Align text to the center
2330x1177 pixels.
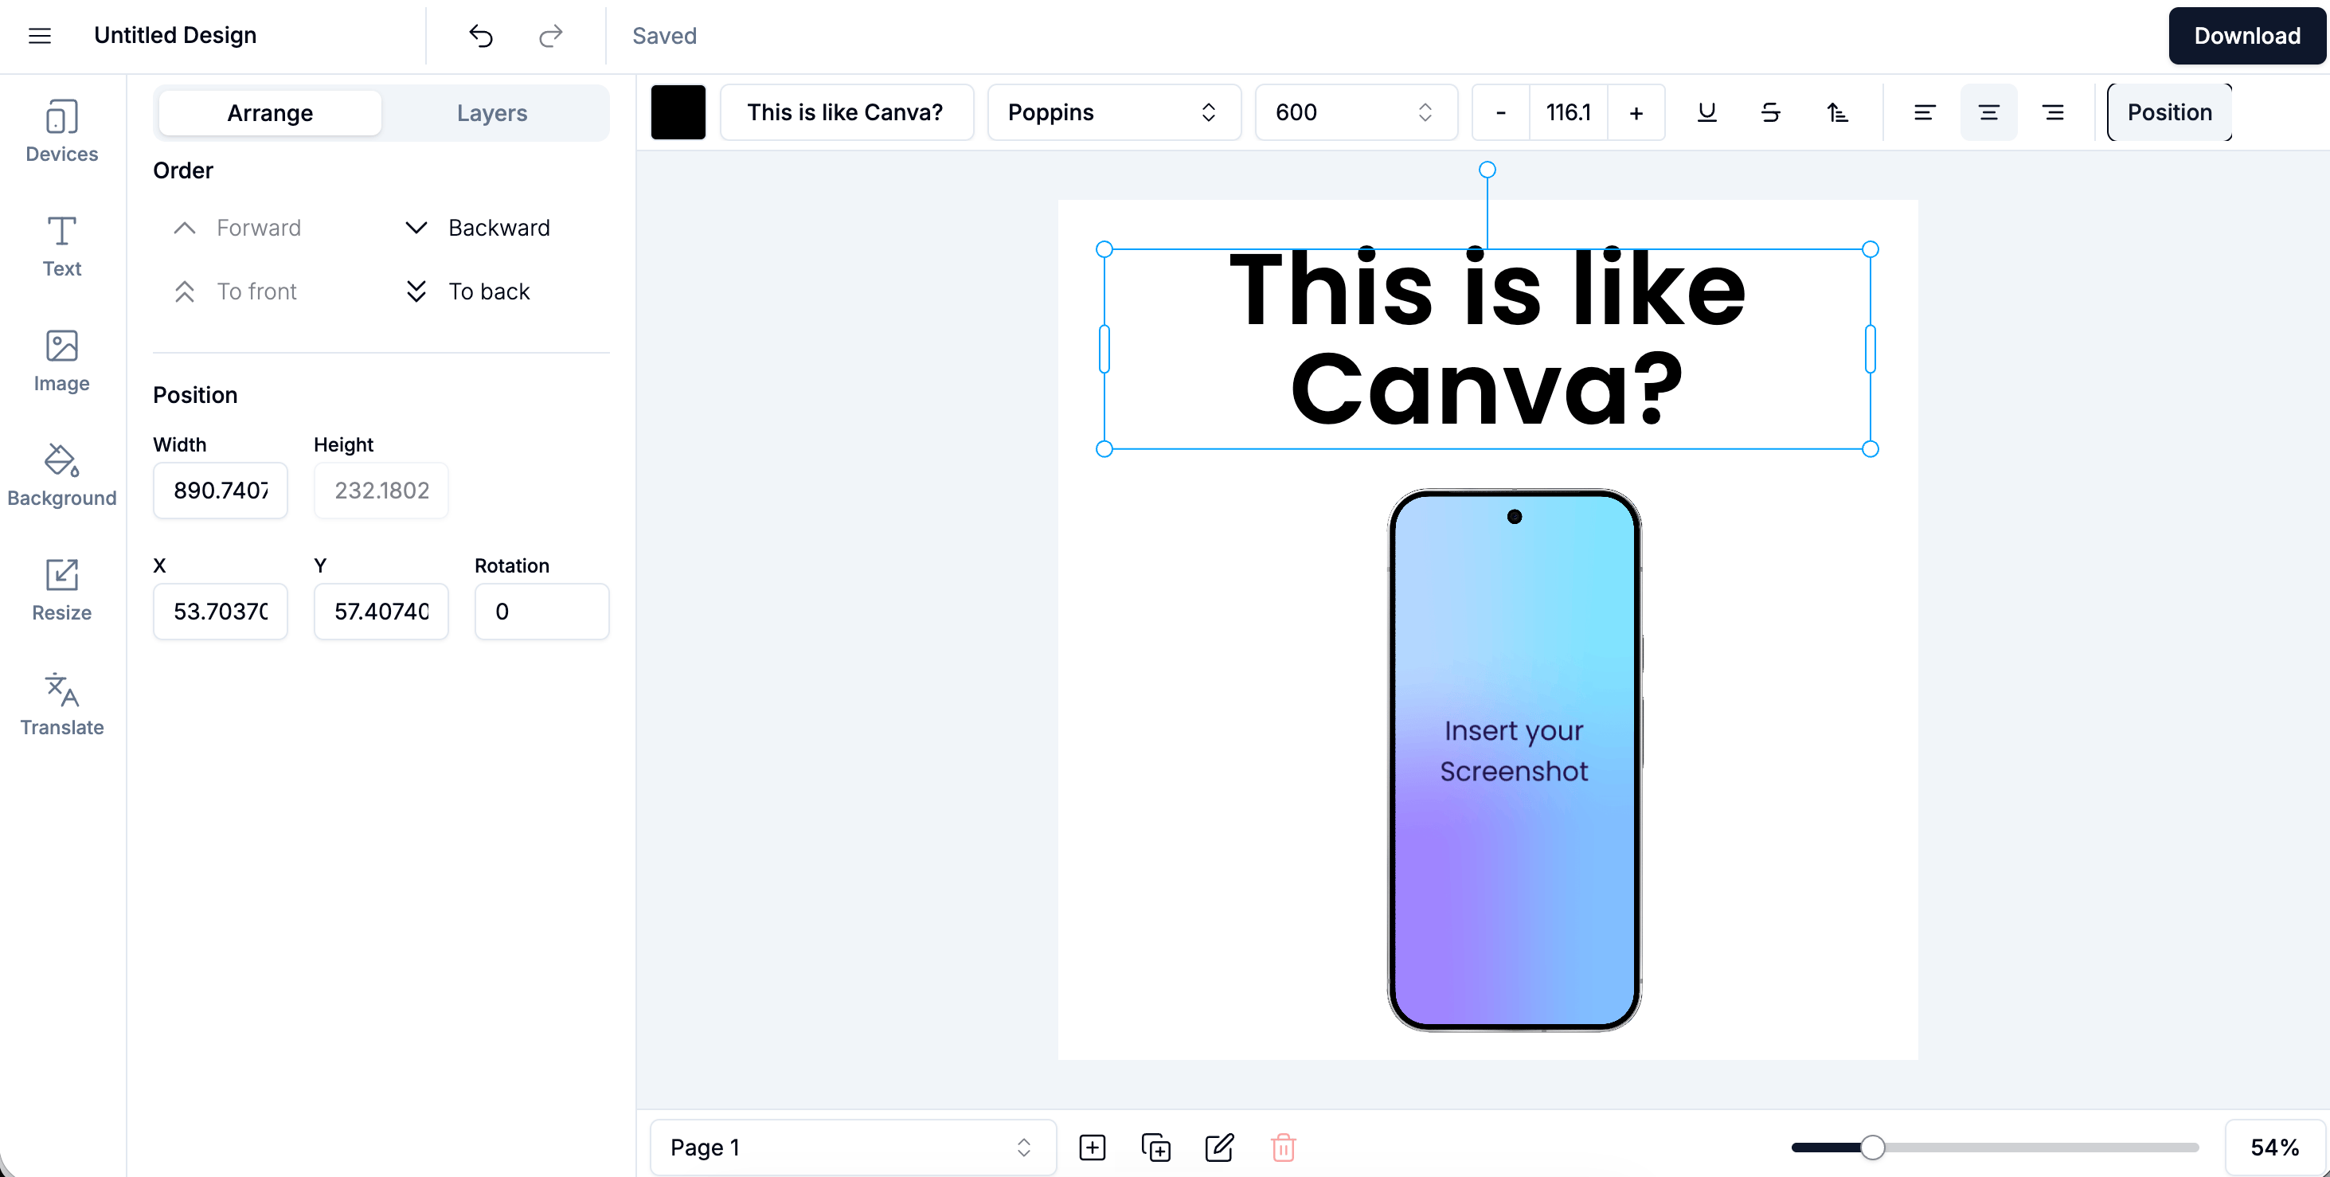click(x=1988, y=112)
